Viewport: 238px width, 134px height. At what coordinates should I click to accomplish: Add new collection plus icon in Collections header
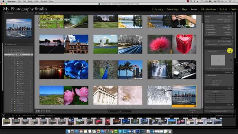coord(32,44)
